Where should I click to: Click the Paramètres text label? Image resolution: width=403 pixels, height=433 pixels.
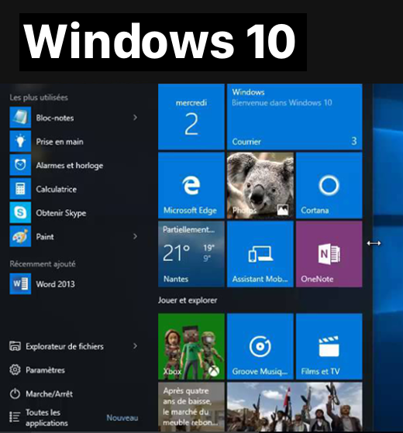[x=45, y=370]
